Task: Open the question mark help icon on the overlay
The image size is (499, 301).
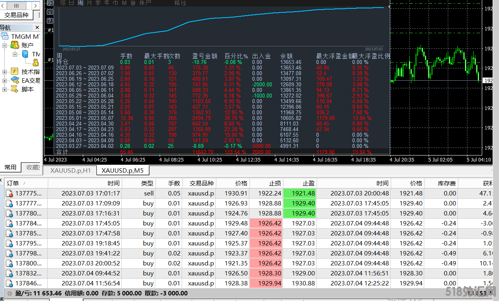Action: (50, 21)
